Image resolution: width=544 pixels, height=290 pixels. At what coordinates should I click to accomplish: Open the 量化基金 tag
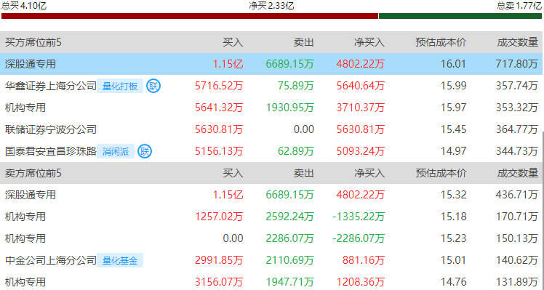[120, 260]
